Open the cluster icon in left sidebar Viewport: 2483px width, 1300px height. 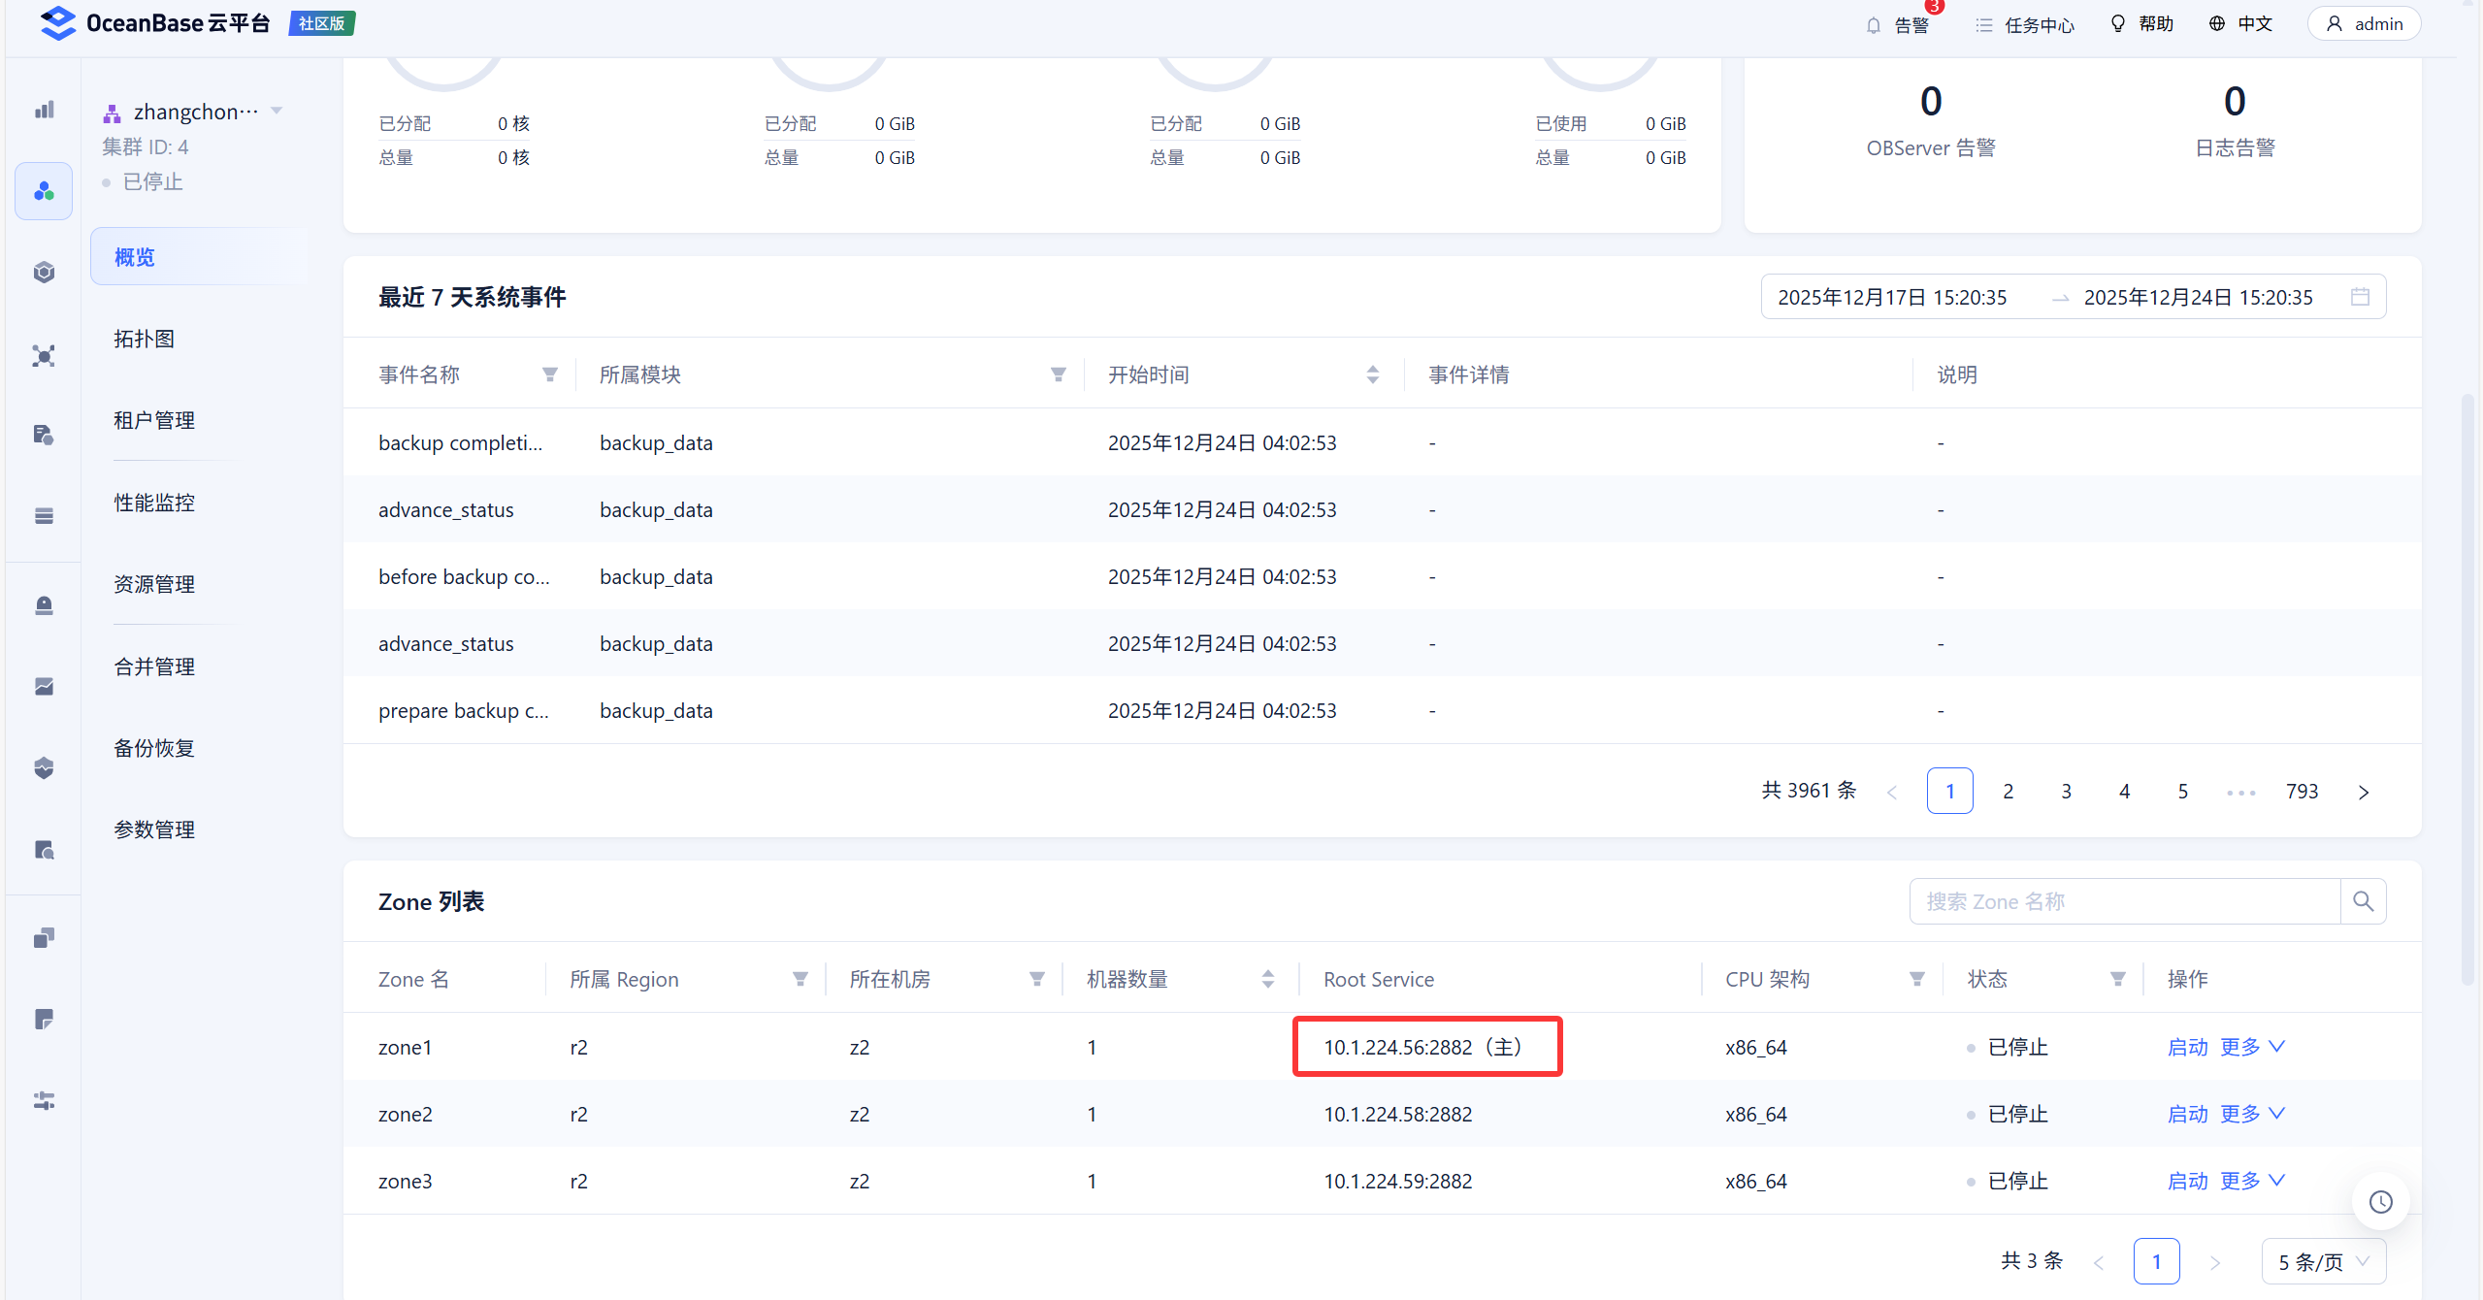click(44, 191)
